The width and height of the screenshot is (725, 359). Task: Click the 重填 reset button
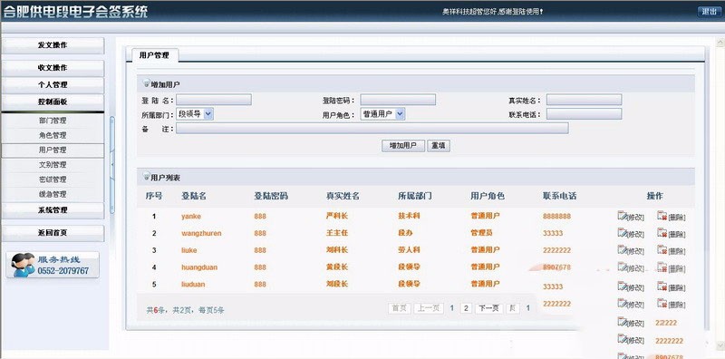tap(439, 146)
